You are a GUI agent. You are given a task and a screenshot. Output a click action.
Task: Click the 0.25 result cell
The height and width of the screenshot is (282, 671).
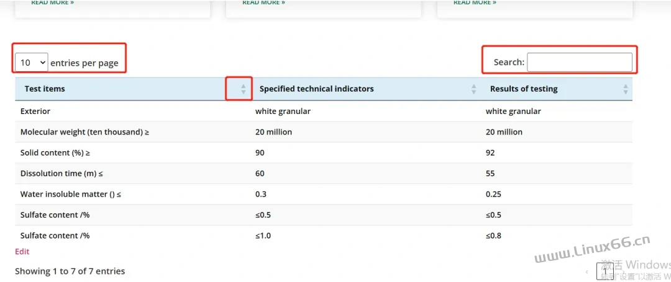493,194
